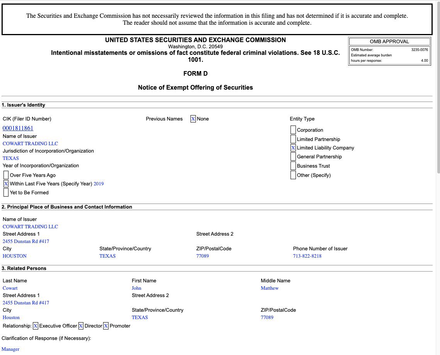
Task: Toggle the Limited Liability Company checkbox
Action: pyautogui.click(x=293, y=148)
